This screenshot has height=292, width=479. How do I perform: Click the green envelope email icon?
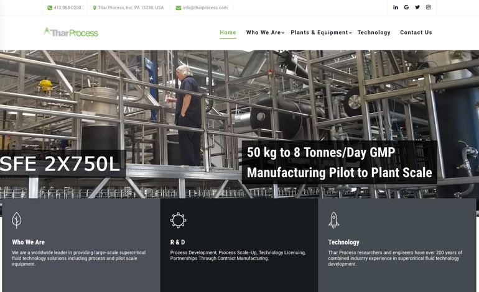(179, 8)
